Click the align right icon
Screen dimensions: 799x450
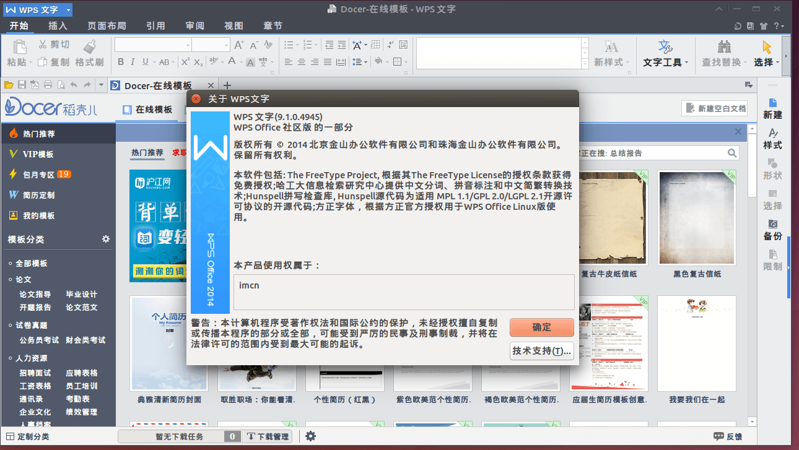[315, 62]
